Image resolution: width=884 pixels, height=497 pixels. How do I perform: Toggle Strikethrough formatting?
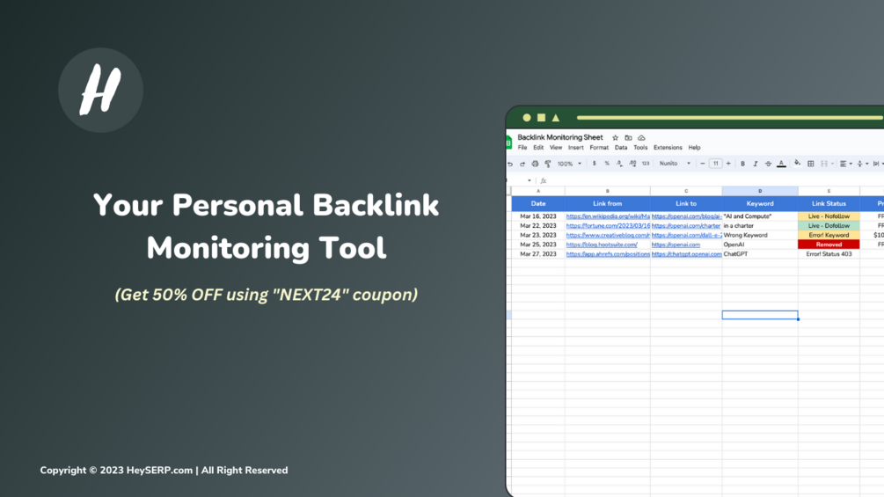[768, 164]
